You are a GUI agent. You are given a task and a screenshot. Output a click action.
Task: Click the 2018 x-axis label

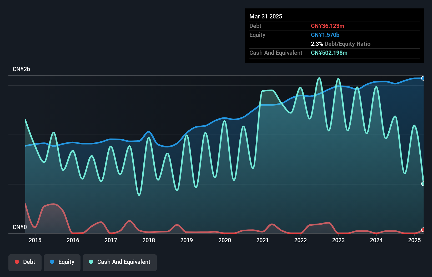[149, 240]
